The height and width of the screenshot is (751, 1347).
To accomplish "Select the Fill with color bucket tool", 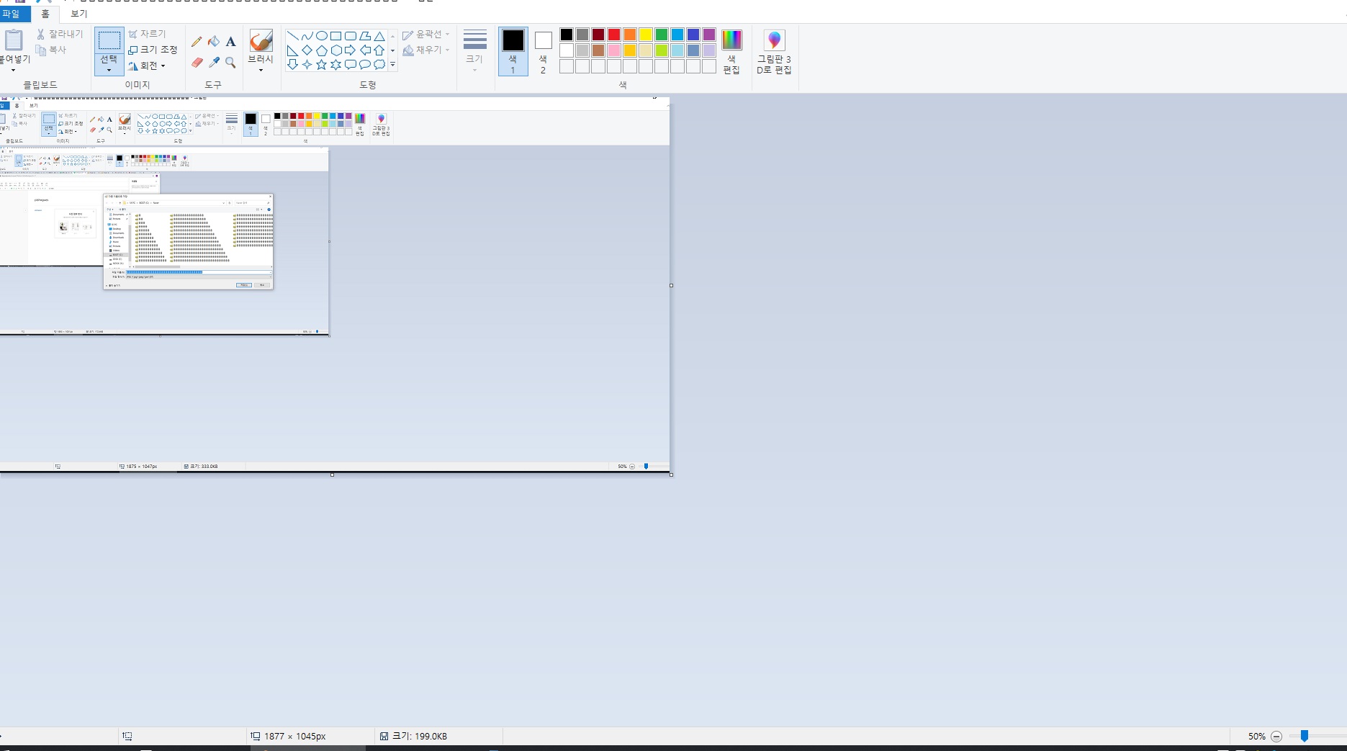I will [214, 42].
